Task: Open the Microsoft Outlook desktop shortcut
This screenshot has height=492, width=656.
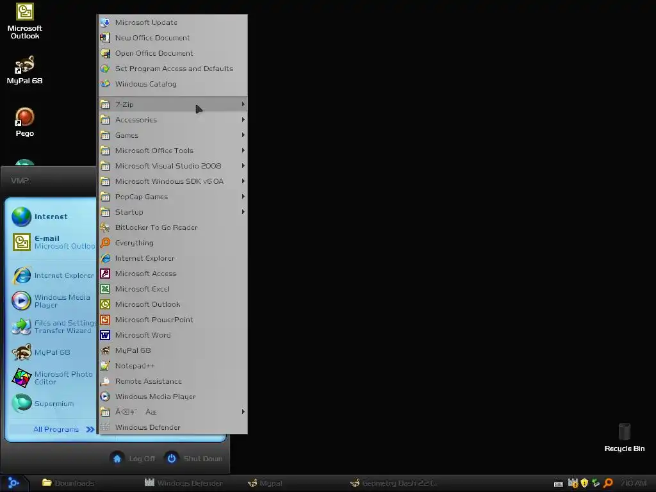Action: (25, 21)
